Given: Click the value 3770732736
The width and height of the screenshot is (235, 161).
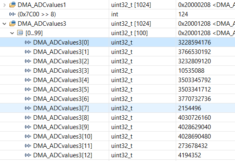Looking at the screenshot, I should point(195,99).
